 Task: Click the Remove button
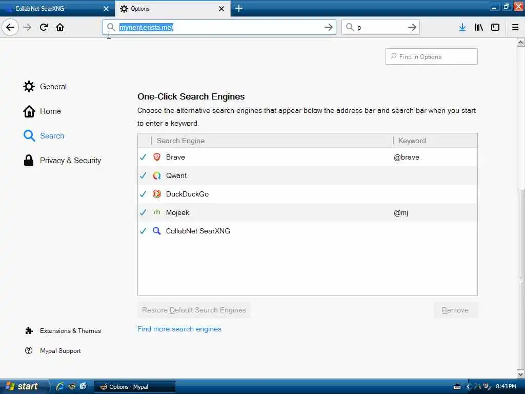coord(455,310)
